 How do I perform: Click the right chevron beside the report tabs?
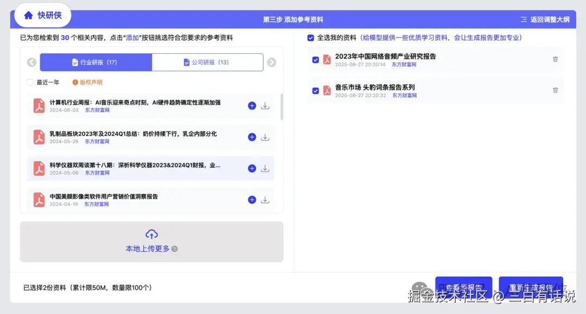pos(271,62)
